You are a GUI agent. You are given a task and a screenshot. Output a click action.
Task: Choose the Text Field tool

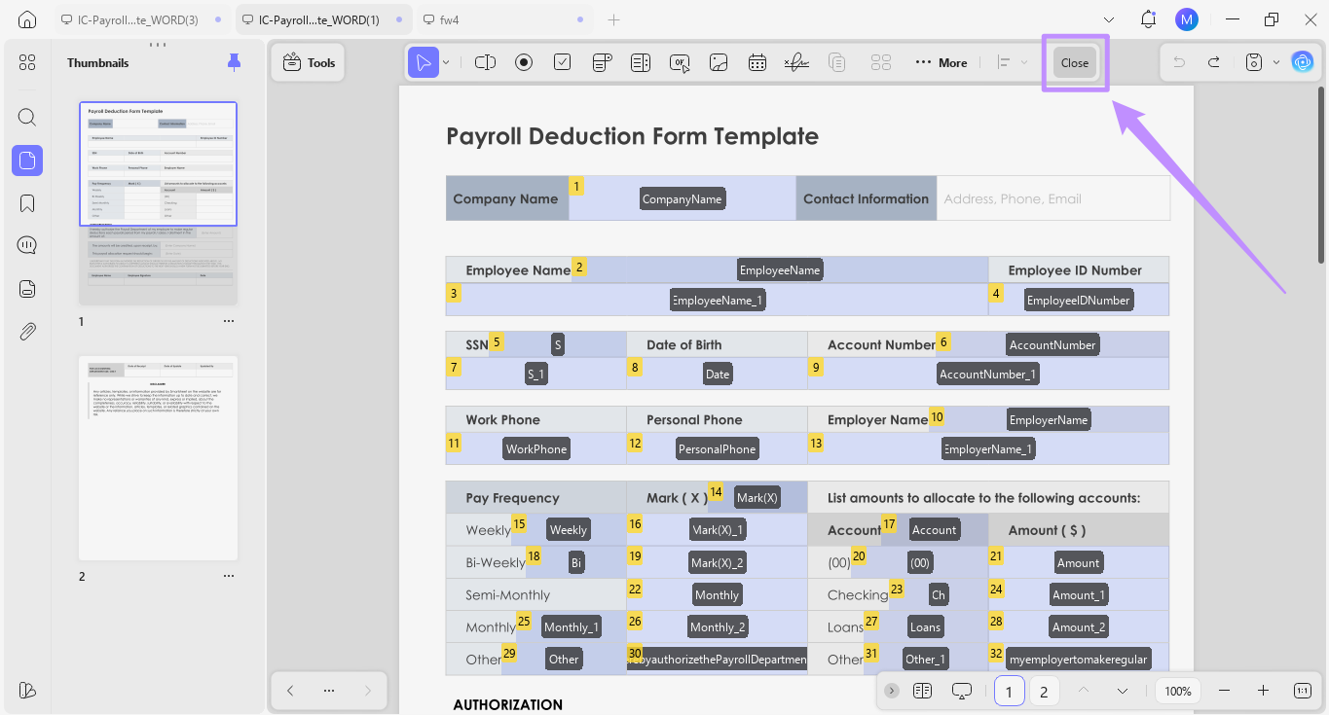485,62
